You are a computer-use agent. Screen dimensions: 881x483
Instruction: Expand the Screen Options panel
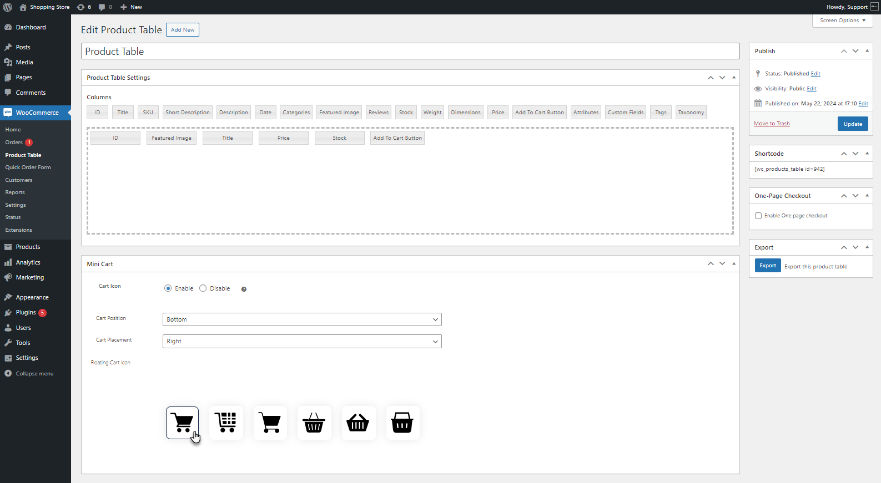click(842, 21)
